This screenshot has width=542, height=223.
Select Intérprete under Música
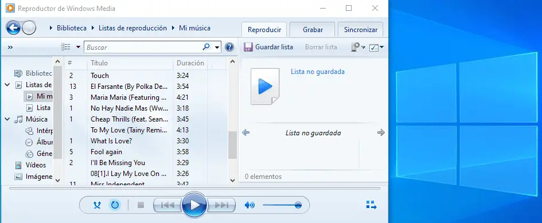pyautogui.click(x=39, y=131)
